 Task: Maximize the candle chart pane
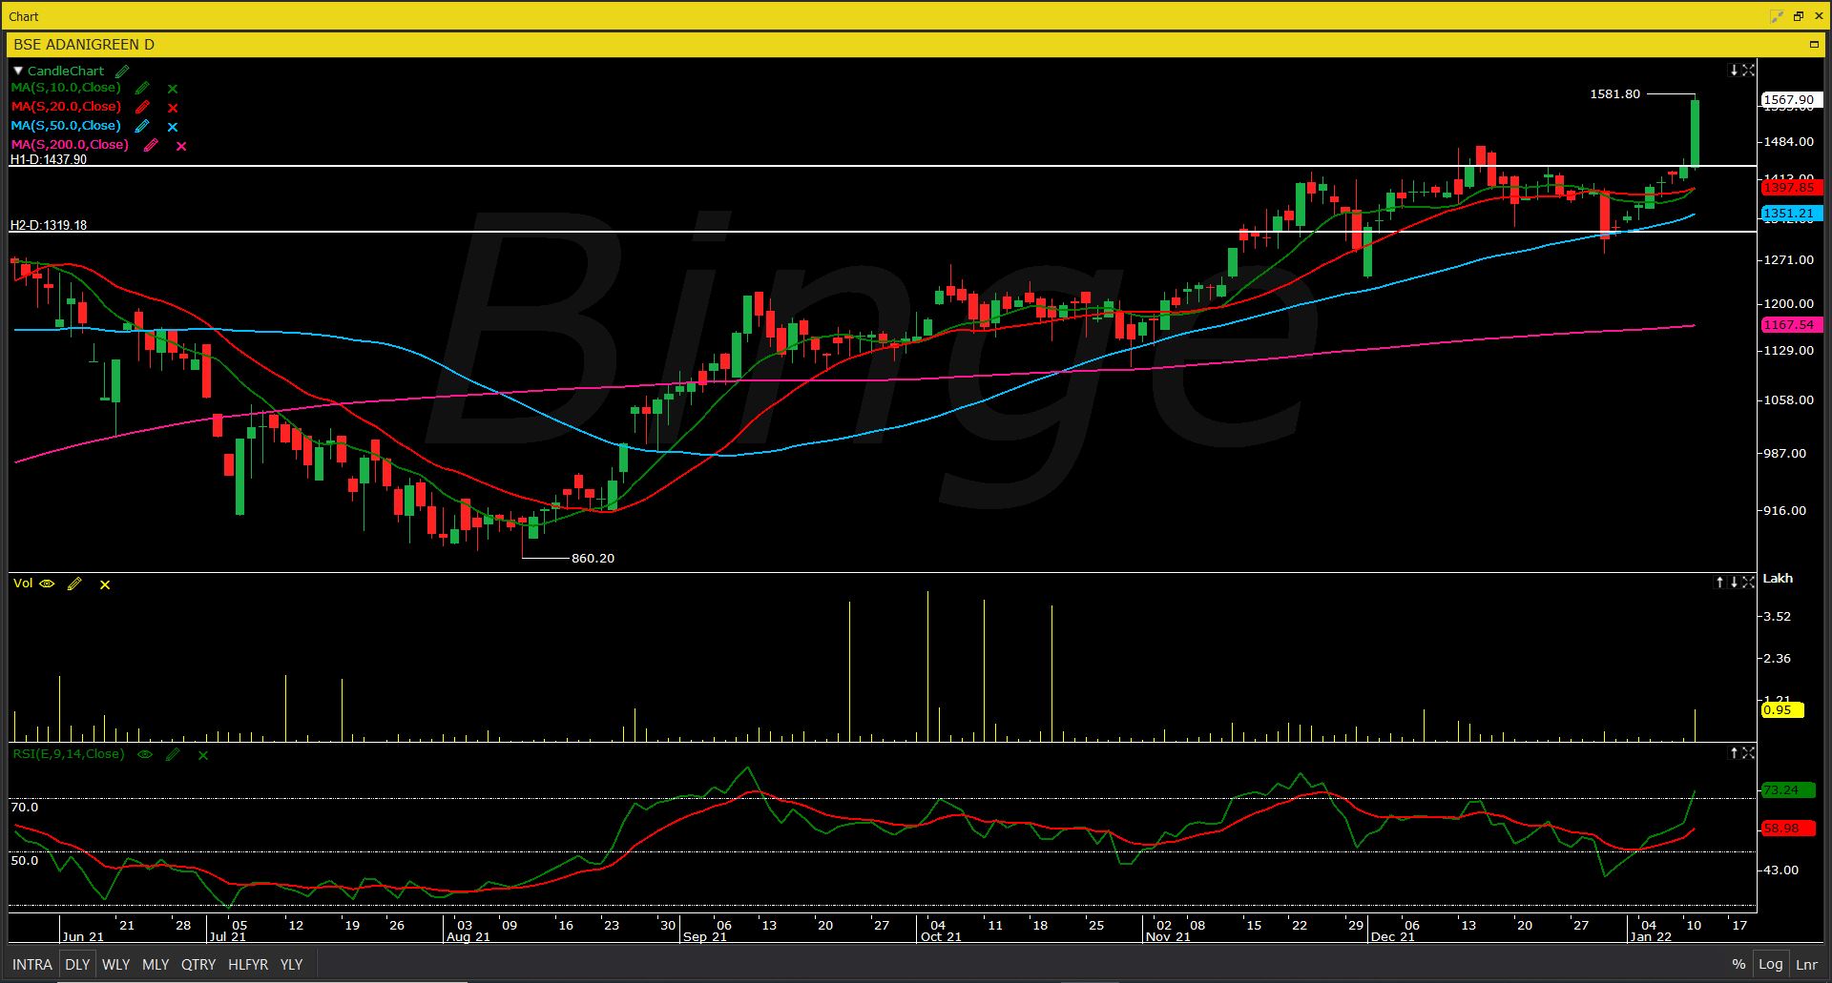(1748, 71)
